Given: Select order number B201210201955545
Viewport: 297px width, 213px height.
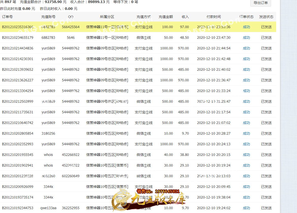Looking at the screenshot, I should pos(18,154).
